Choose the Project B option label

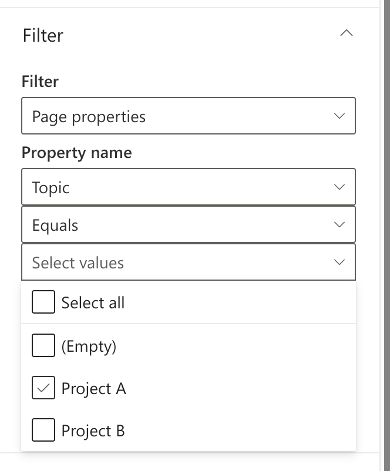coord(93,431)
